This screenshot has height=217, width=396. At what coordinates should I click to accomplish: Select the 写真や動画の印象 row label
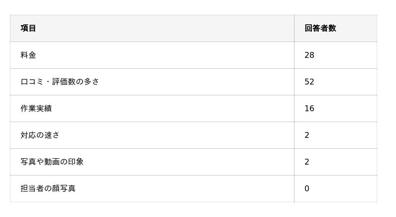click(x=52, y=162)
